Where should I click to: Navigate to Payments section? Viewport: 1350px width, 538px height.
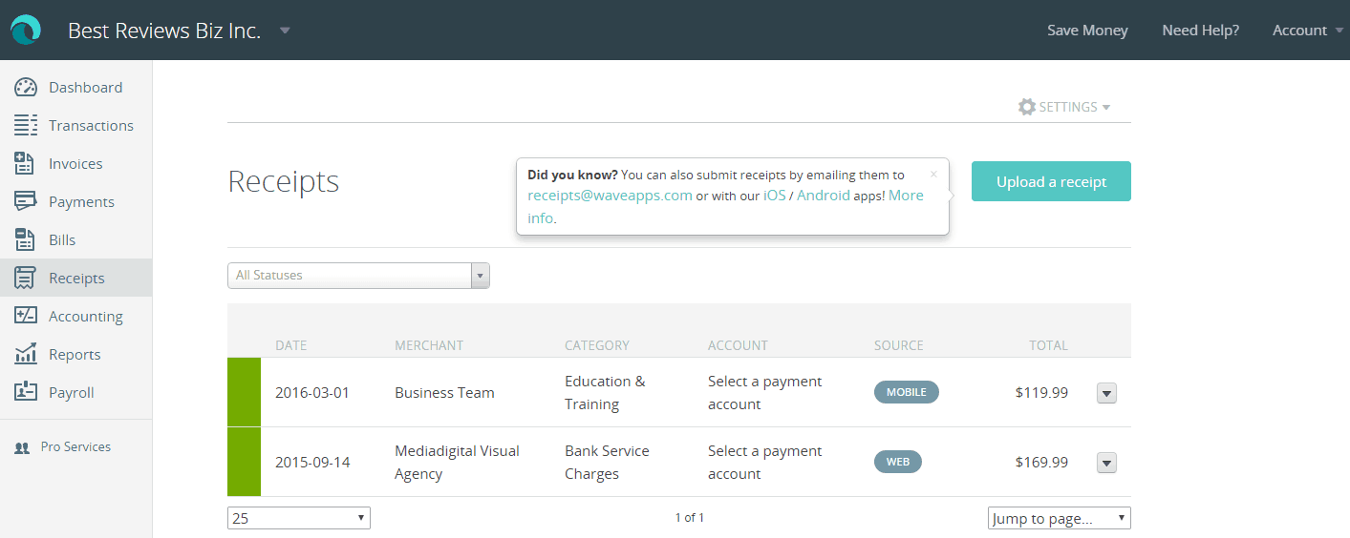tap(81, 201)
